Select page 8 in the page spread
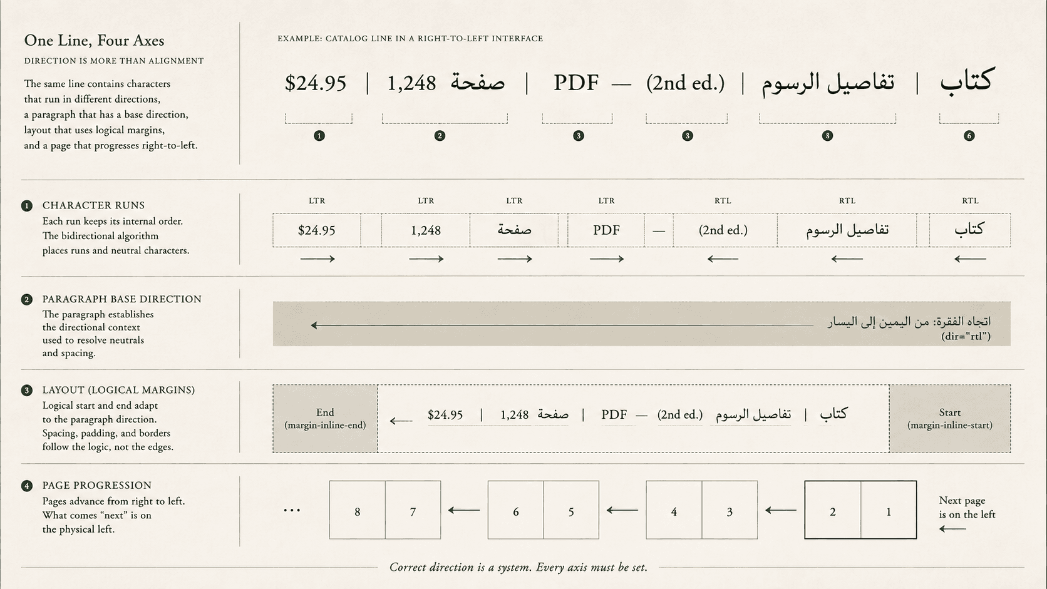Image resolution: width=1047 pixels, height=589 pixels. tap(357, 510)
